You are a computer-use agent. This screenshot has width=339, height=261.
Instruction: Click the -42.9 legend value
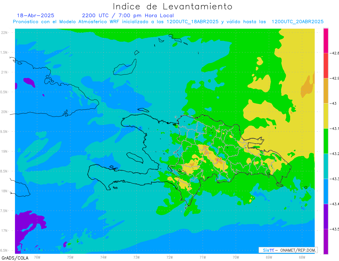click(x=334, y=78)
